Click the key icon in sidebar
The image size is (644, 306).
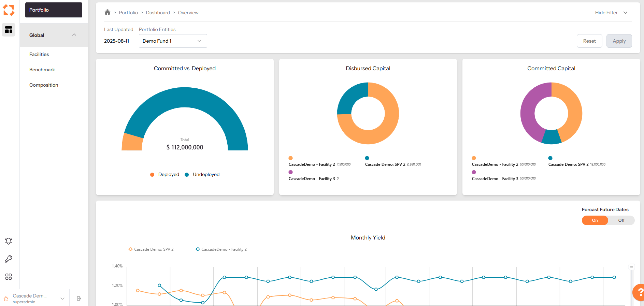[9, 259]
